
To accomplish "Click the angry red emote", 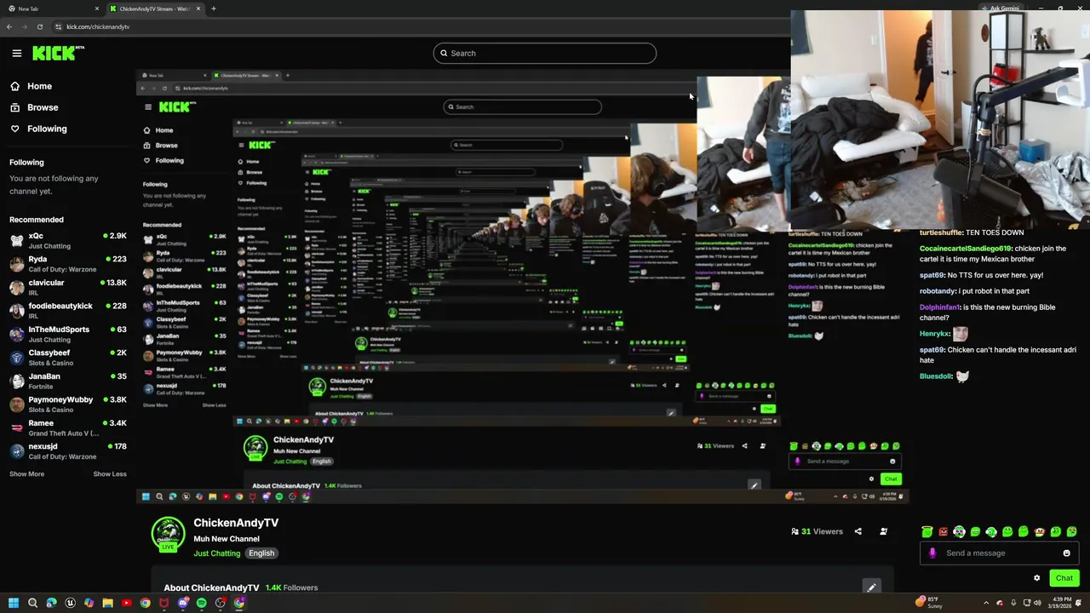I will pos(943,532).
